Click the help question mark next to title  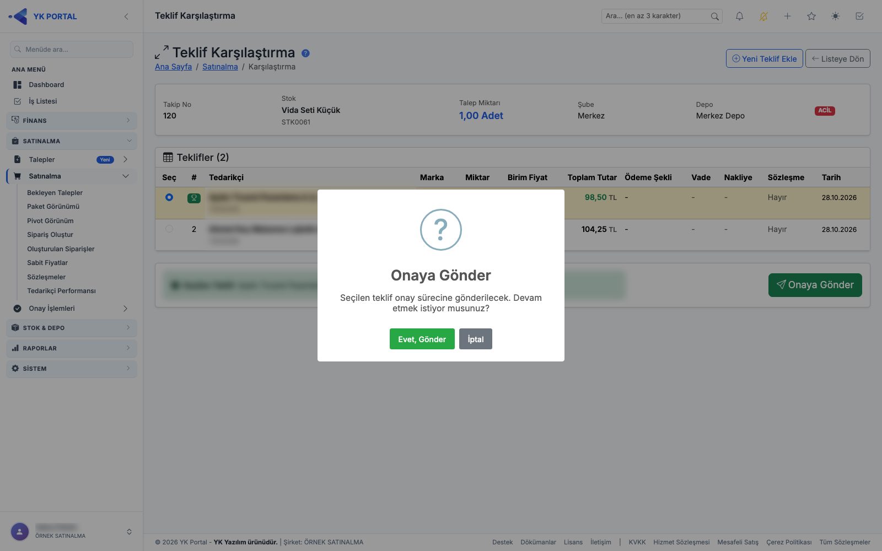pos(305,53)
